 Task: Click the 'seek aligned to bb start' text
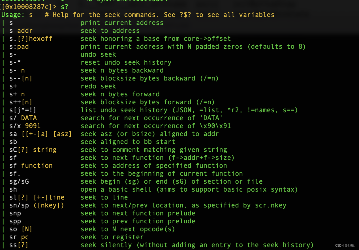[x=128, y=142]
